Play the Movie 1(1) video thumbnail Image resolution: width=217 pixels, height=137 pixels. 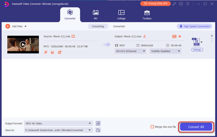click(x=23, y=44)
